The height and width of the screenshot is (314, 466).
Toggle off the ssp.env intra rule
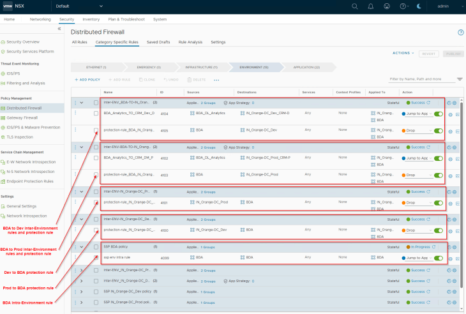coord(439,258)
